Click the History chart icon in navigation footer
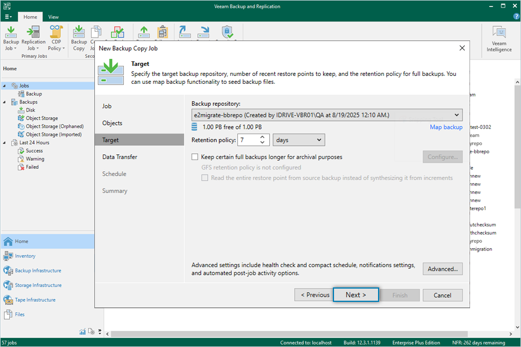This screenshot has height=347, width=521. (82, 332)
